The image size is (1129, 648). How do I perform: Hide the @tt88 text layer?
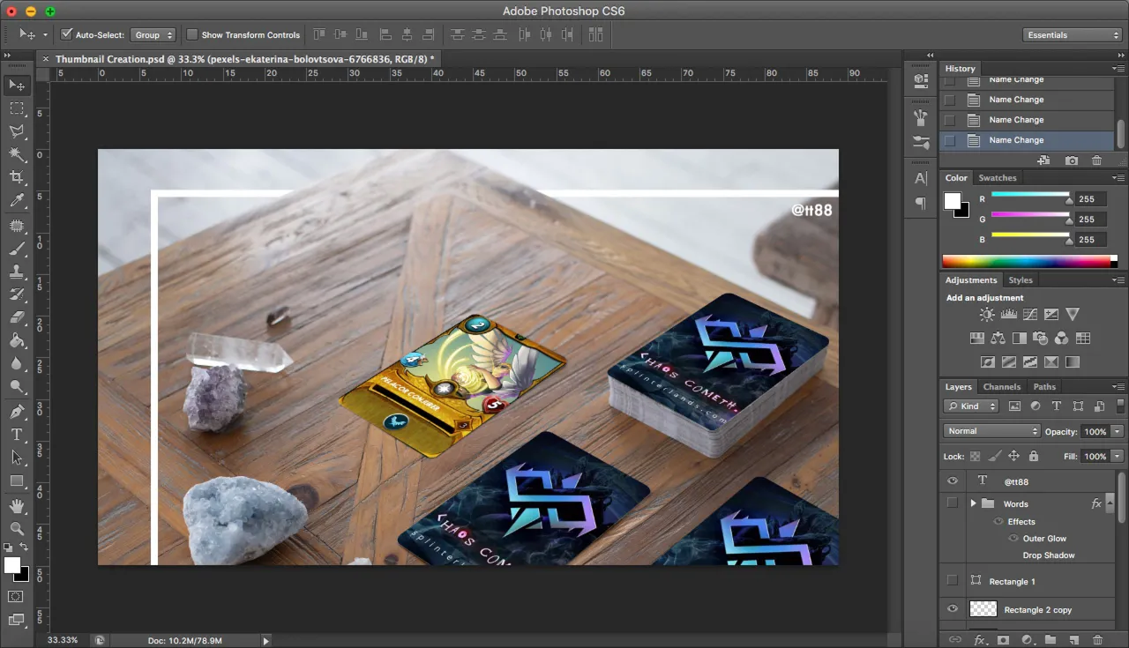click(x=952, y=481)
